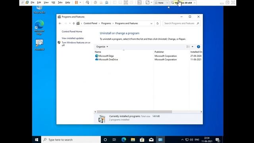Image resolution: width=254 pixels, height=143 pixels.
Task: Click the pin icon at toolbar far left
Action: click(x=23, y=2)
